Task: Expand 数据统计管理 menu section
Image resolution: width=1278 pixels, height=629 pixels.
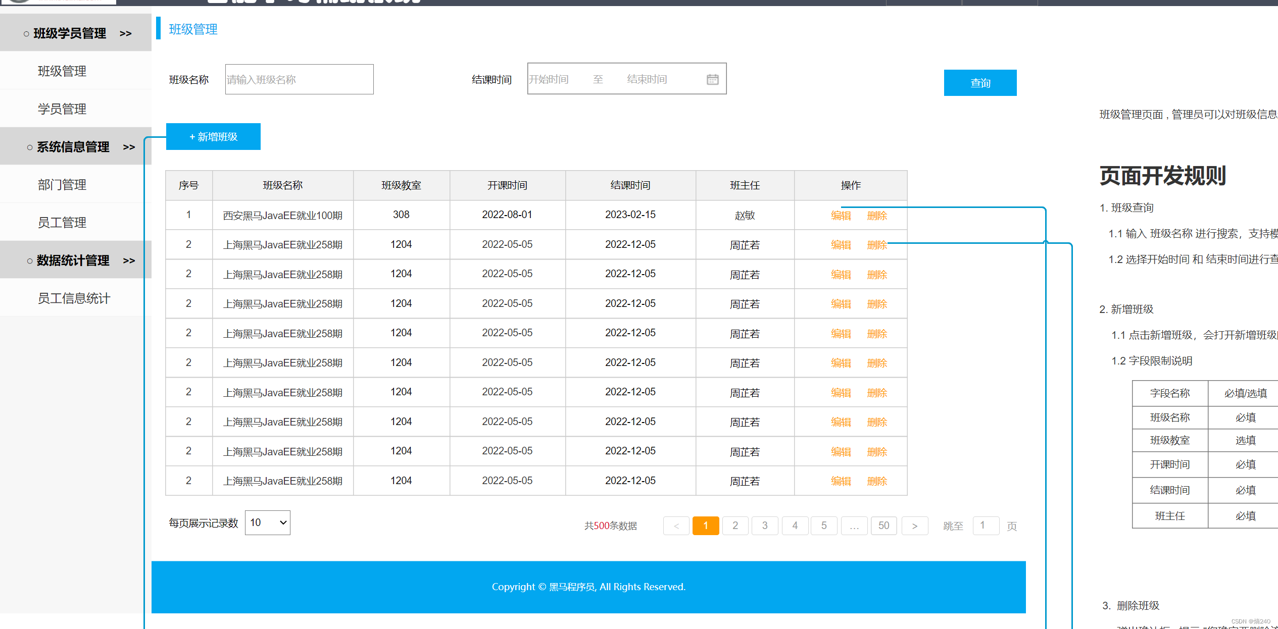Action: click(x=76, y=260)
